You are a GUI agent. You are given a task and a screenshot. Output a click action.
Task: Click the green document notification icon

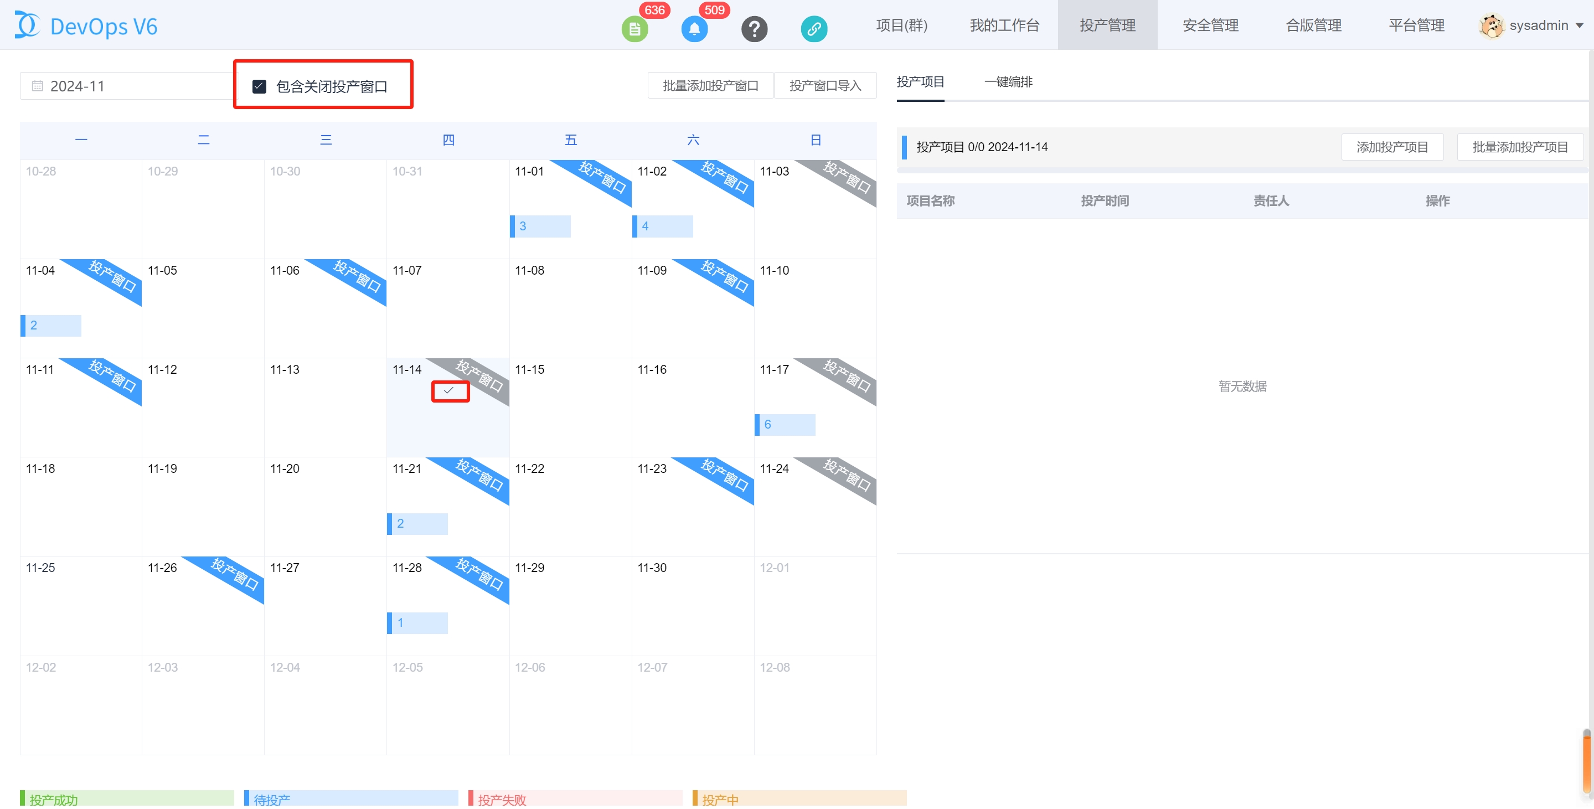point(634,28)
